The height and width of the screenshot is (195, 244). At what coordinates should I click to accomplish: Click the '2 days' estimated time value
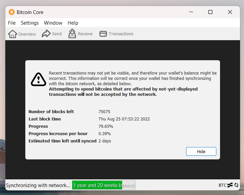click(x=105, y=141)
